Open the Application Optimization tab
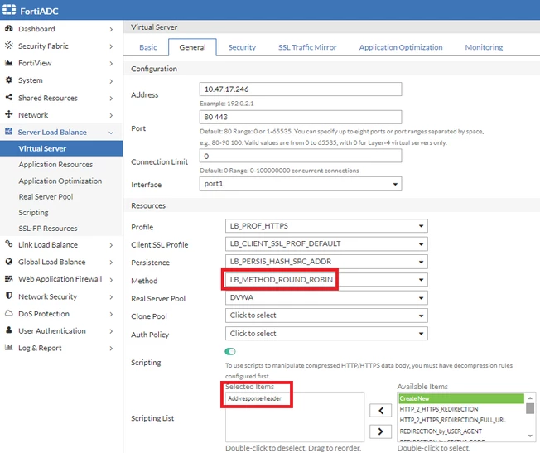 tap(401, 47)
